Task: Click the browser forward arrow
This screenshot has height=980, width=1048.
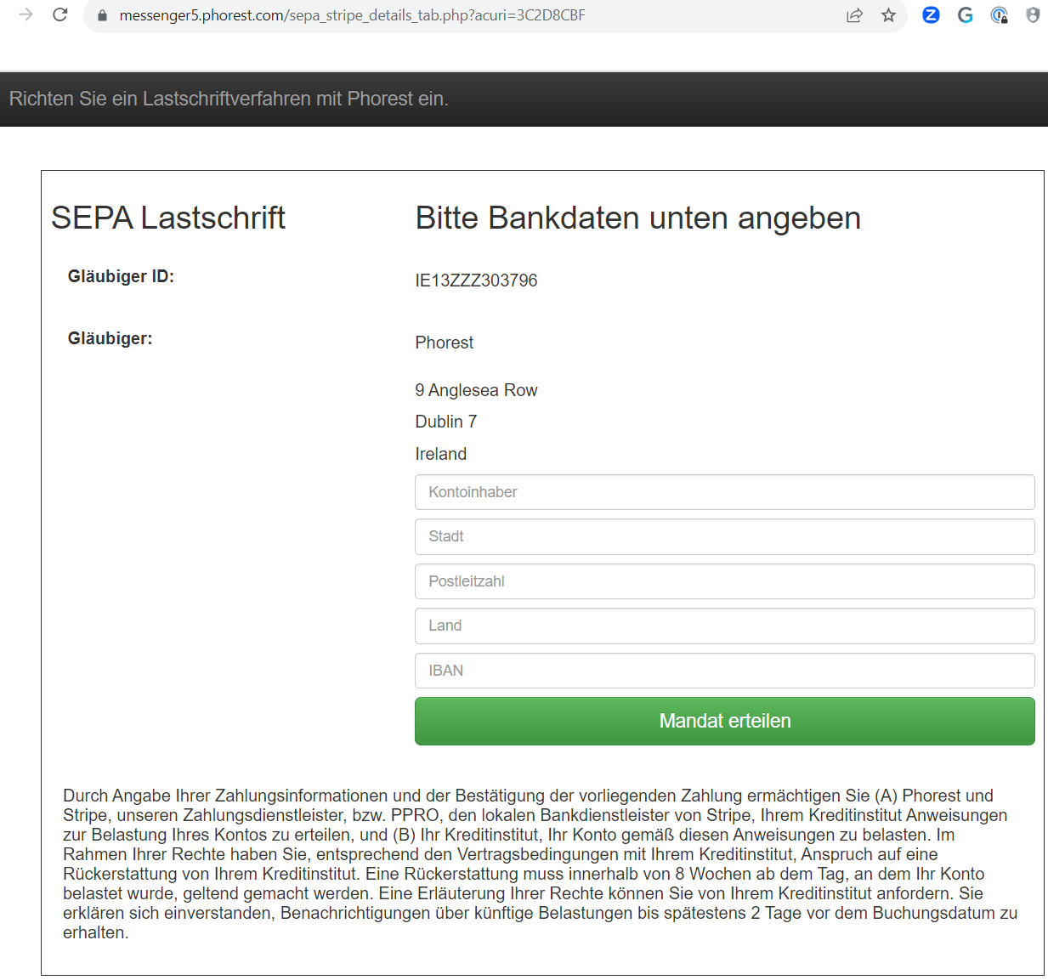Action: tap(25, 14)
